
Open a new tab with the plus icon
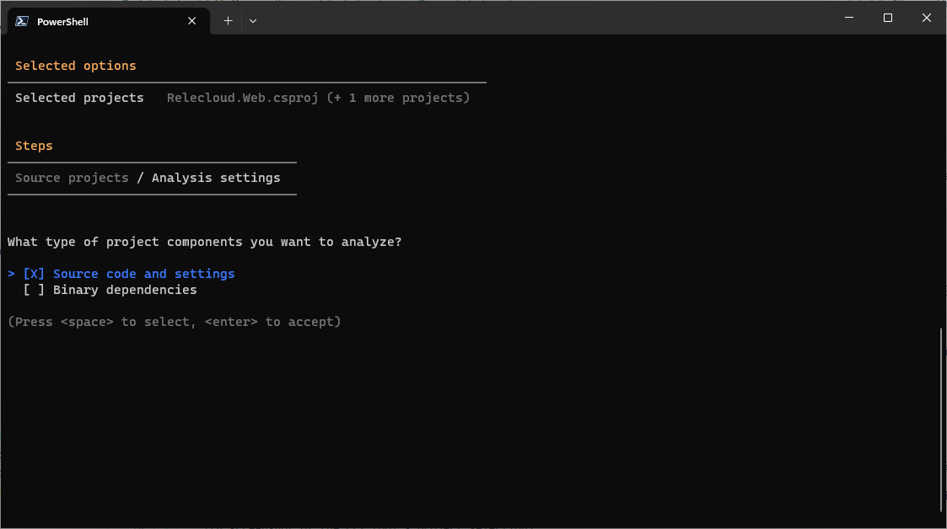pos(227,20)
